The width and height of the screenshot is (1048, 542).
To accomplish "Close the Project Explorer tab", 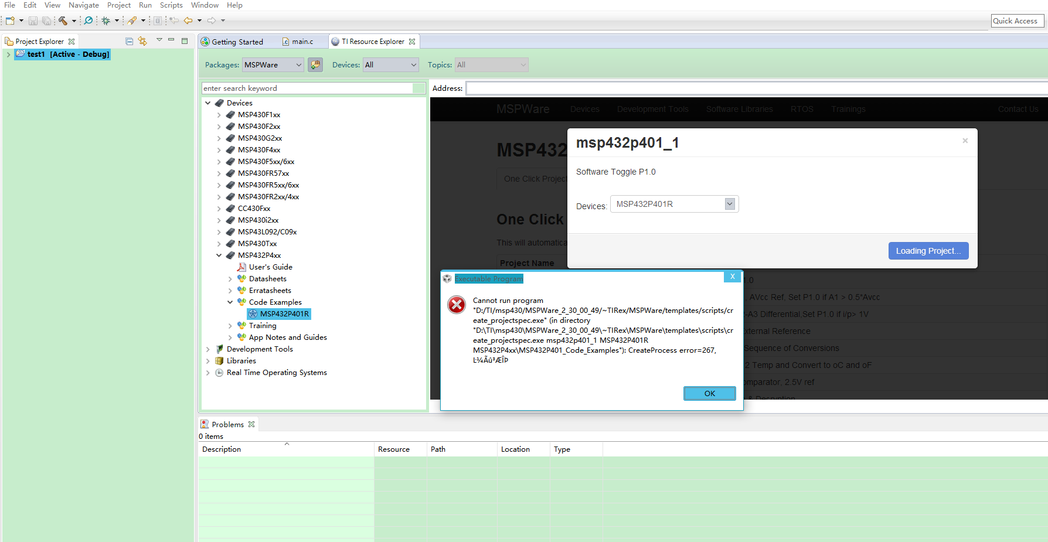I will (72, 42).
